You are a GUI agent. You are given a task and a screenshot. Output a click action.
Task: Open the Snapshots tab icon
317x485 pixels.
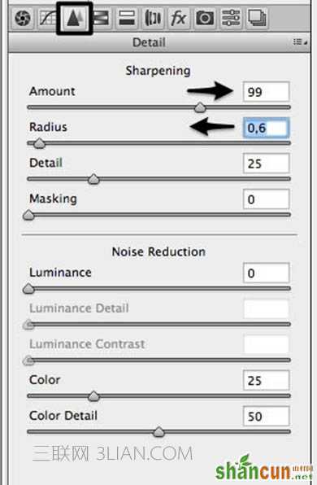(x=256, y=18)
